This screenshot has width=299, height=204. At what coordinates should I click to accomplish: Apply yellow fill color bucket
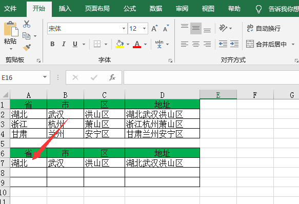point(119,44)
